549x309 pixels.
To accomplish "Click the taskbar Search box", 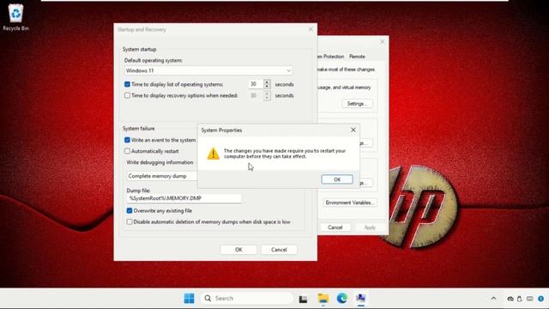I will tap(247, 298).
